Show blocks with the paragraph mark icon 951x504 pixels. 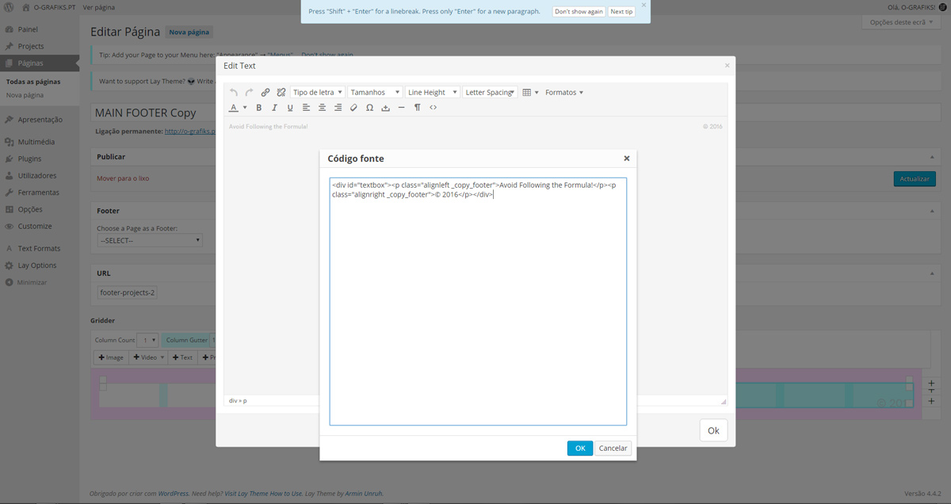click(418, 108)
